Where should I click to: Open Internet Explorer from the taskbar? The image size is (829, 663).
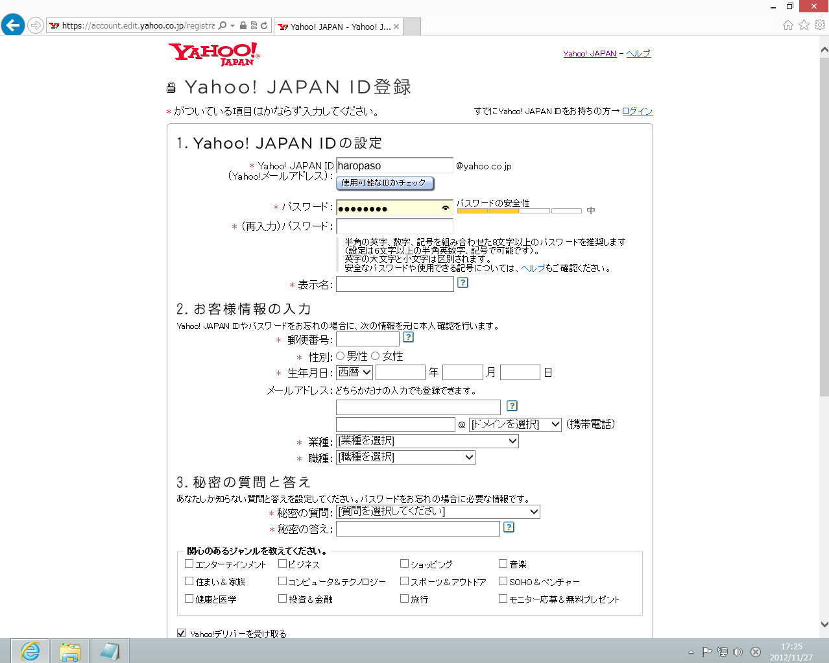point(30,651)
